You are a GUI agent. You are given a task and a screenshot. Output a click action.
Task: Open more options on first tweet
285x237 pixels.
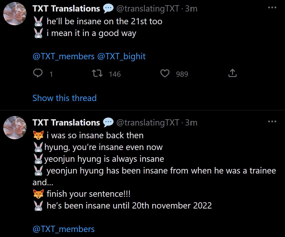272,8
